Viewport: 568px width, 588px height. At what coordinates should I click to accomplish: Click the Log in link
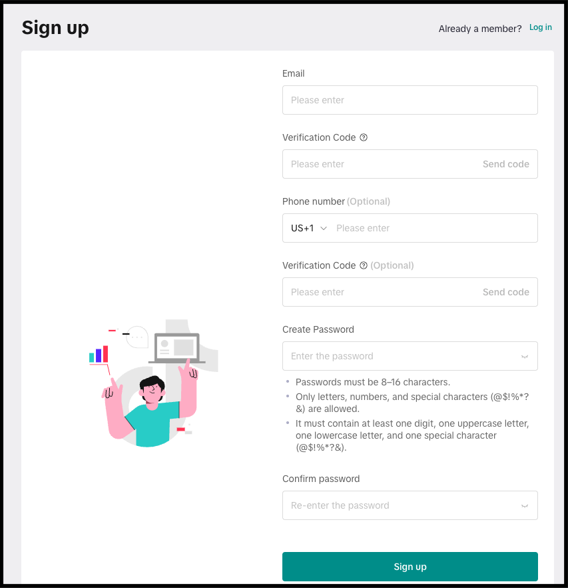[540, 27]
